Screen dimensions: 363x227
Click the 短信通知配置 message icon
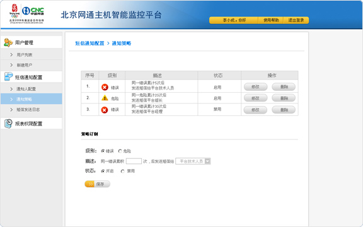pos(8,77)
